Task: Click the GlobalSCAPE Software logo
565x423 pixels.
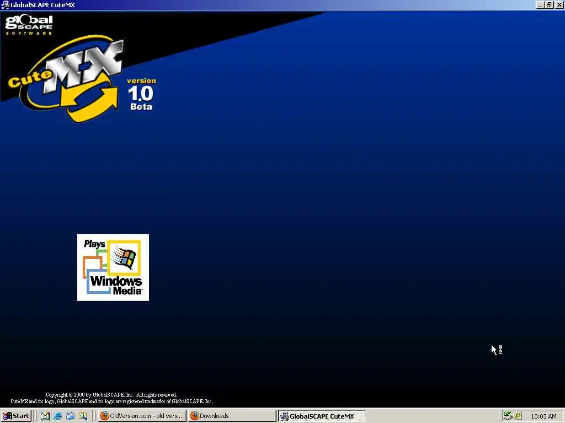Action: [29, 25]
